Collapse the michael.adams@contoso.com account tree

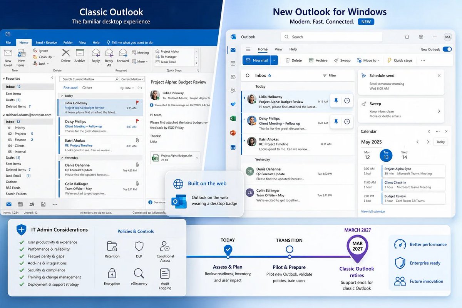tap(3, 115)
